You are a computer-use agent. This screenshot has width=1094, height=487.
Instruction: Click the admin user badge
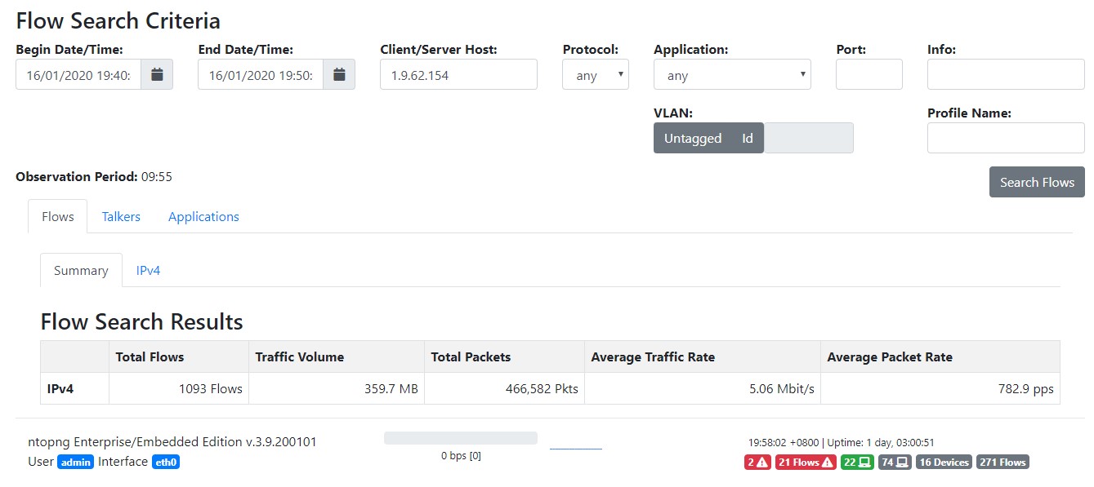point(76,462)
